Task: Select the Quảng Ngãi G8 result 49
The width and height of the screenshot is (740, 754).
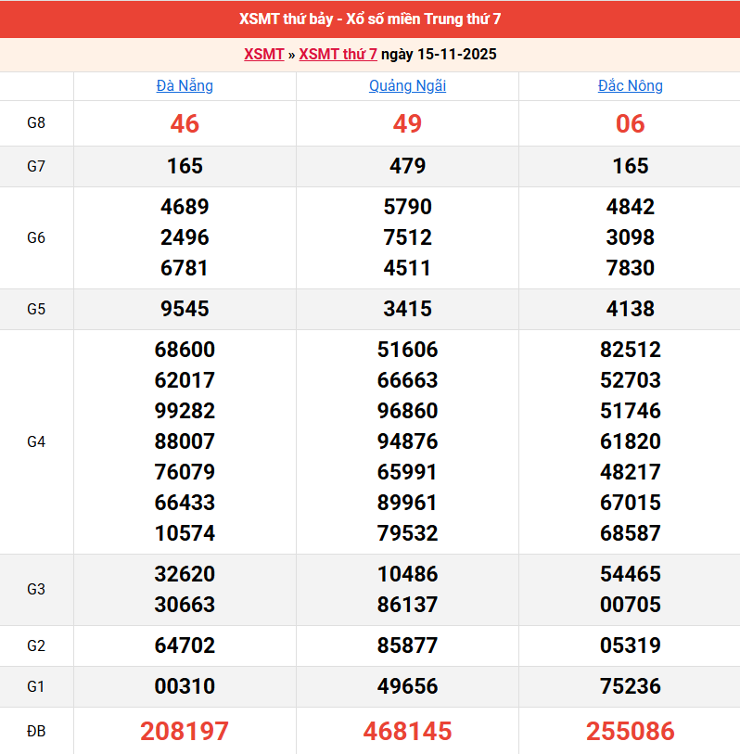Action: [407, 123]
